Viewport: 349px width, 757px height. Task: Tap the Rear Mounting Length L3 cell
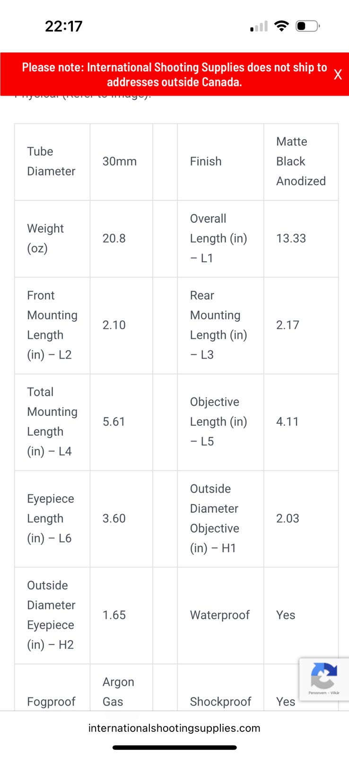(220, 326)
